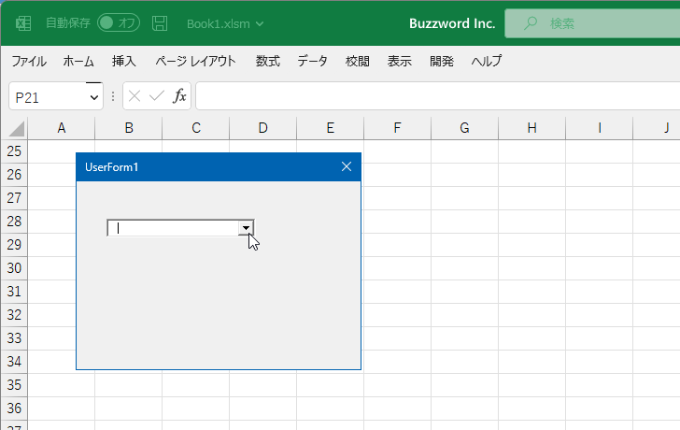This screenshot has width=680, height=430.
Task: Select row 30 header
Action: (x=14, y=268)
